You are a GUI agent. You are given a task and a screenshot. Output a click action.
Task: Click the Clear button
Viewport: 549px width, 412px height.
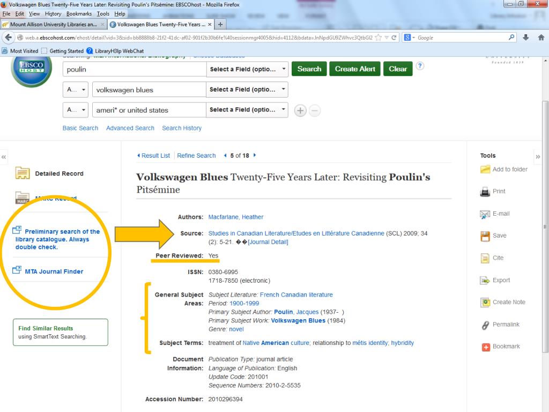[x=398, y=69]
